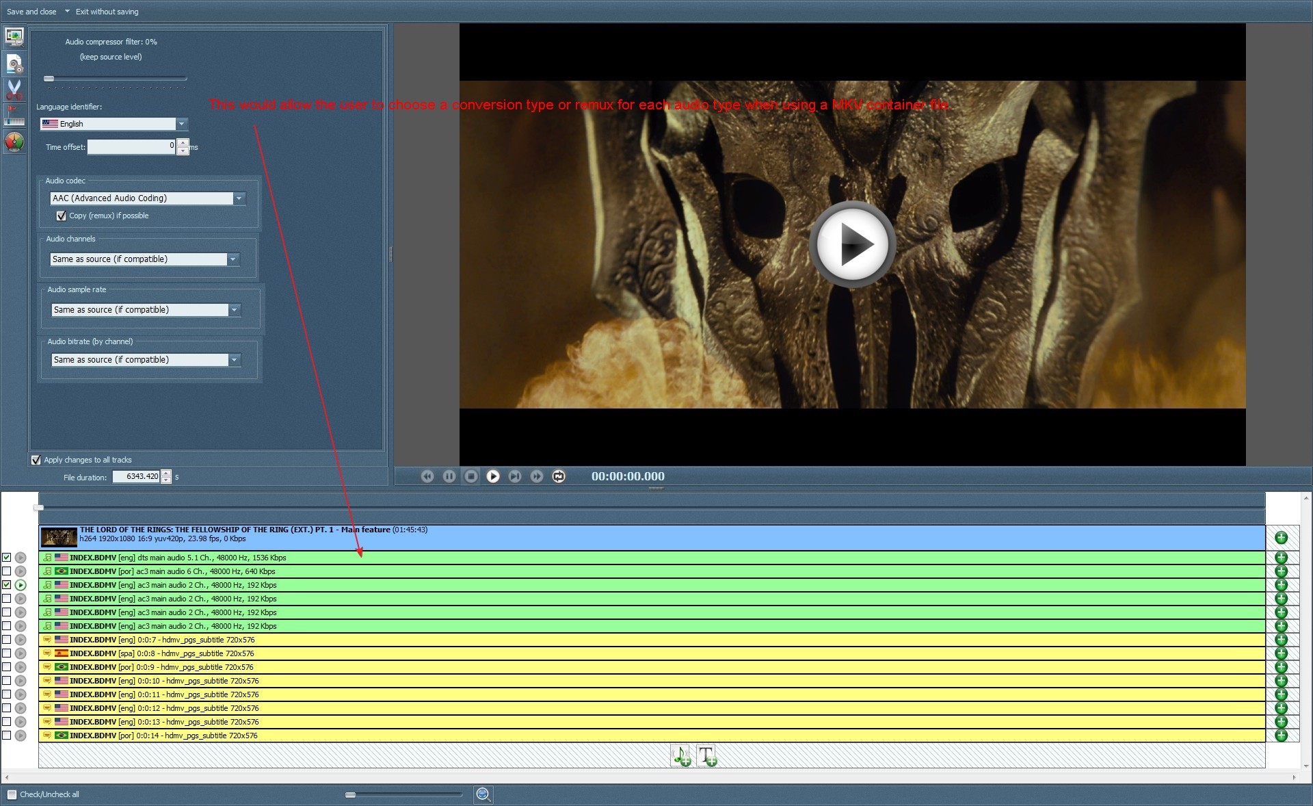Click the rewind playback button
The width and height of the screenshot is (1313, 806).
point(427,476)
